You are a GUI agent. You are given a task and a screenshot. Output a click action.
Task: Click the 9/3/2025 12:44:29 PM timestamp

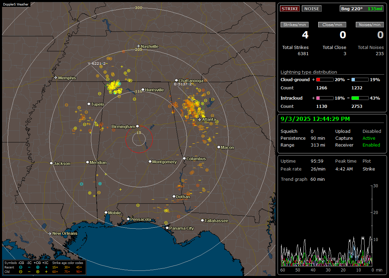click(315, 119)
